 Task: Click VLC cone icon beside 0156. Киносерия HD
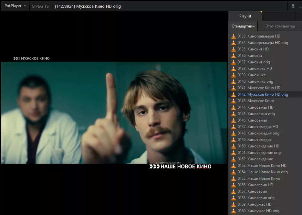(x=234, y=185)
